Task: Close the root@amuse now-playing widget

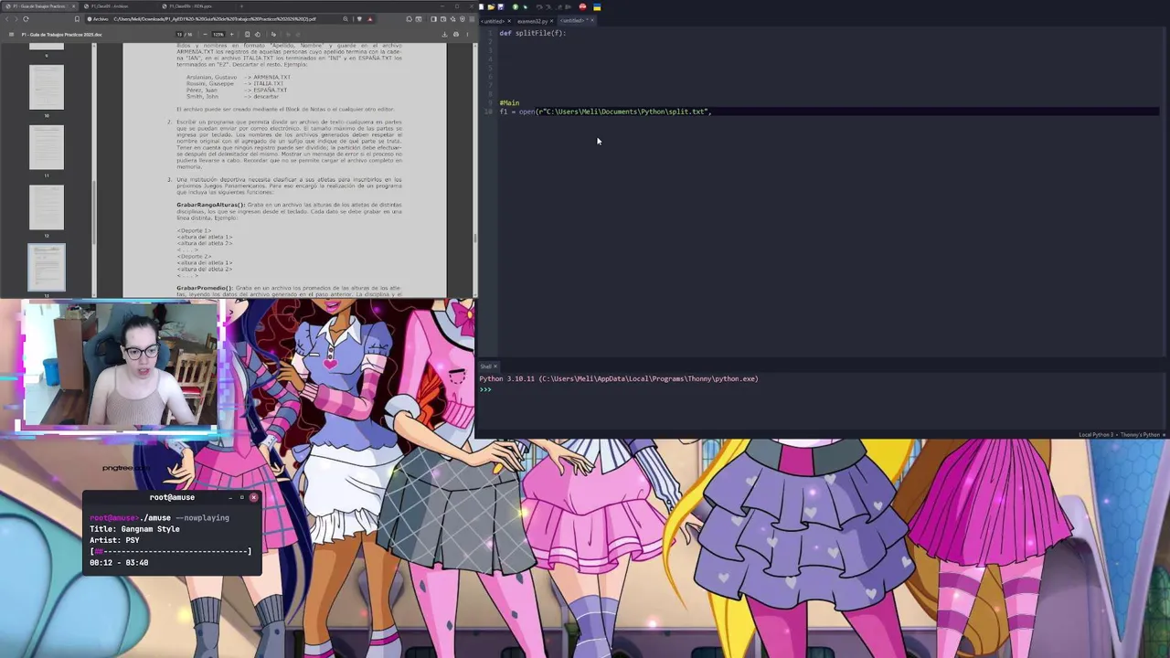Action: point(253,498)
